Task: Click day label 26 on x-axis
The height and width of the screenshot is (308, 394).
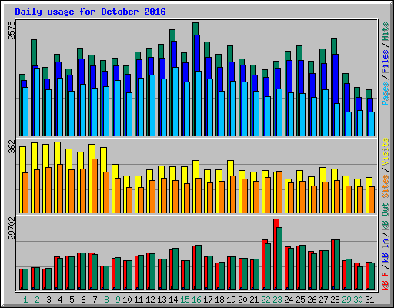Action: (312, 300)
